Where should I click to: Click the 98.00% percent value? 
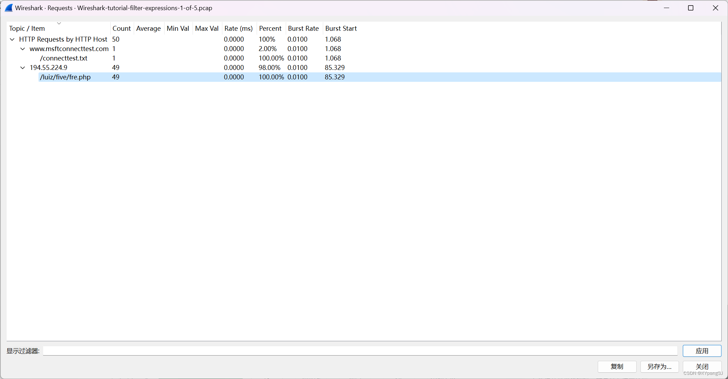click(270, 68)
